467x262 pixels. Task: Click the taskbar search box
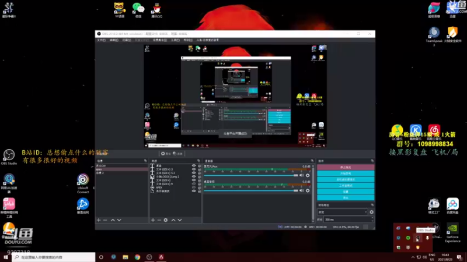pyautogui.click(x=54, y=257)
